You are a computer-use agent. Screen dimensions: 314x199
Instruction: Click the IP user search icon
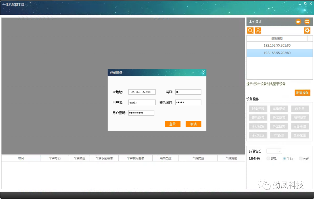[x=258, y=30]
